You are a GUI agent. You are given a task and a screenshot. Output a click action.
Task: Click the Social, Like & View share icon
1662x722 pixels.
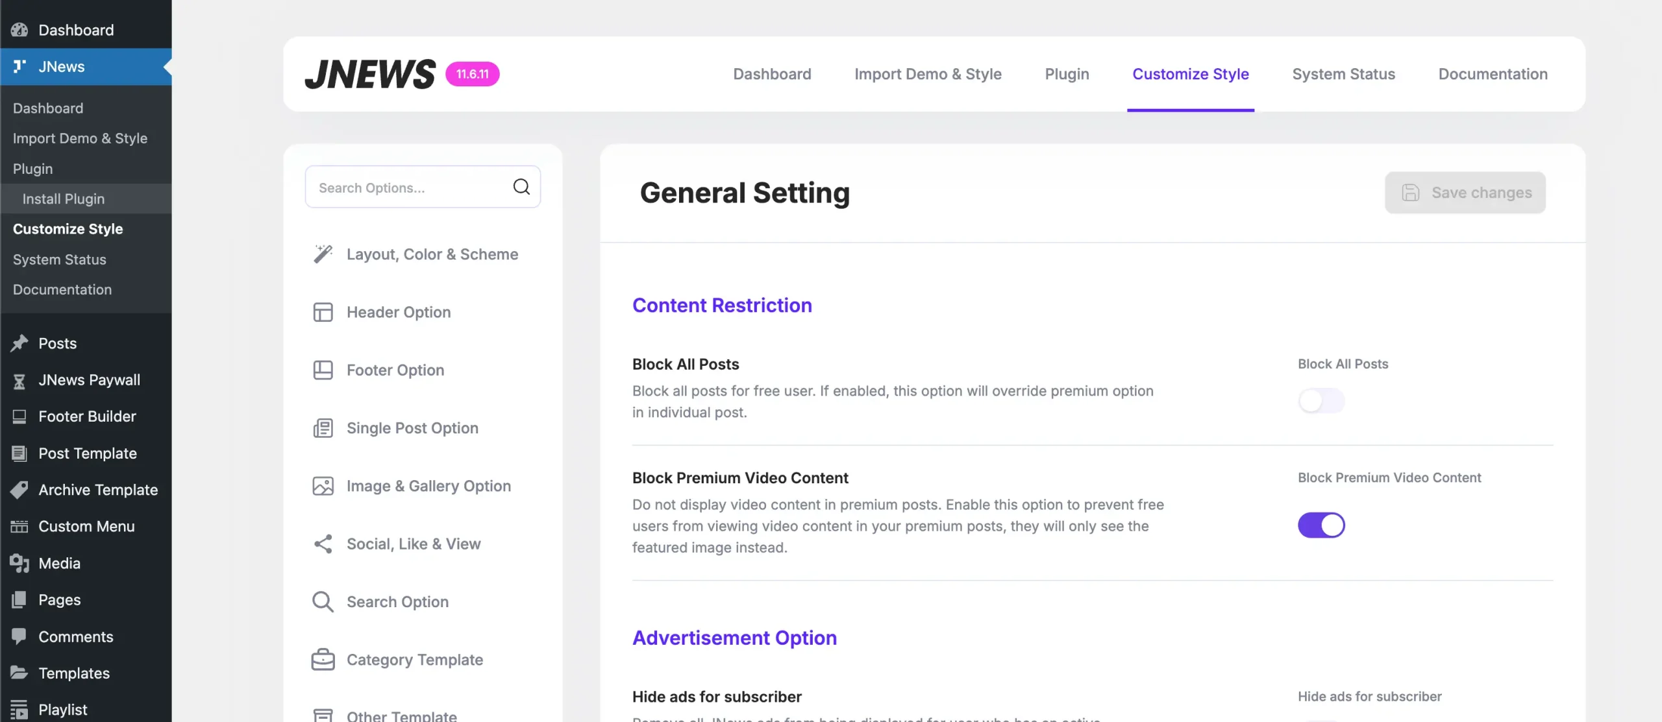coord(323,544)
